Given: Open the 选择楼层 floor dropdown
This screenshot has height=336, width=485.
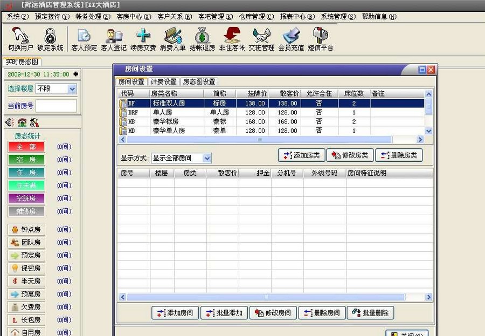Looking at the screenshot, I should (71, 88).
